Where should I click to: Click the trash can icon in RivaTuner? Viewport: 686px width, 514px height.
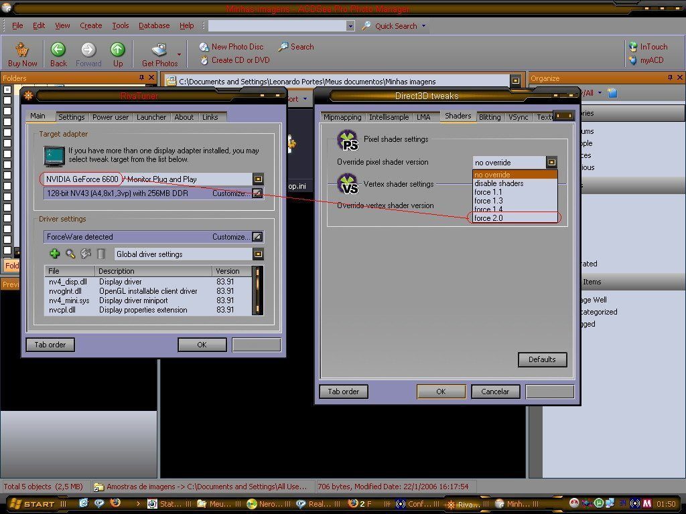[101, 254]
